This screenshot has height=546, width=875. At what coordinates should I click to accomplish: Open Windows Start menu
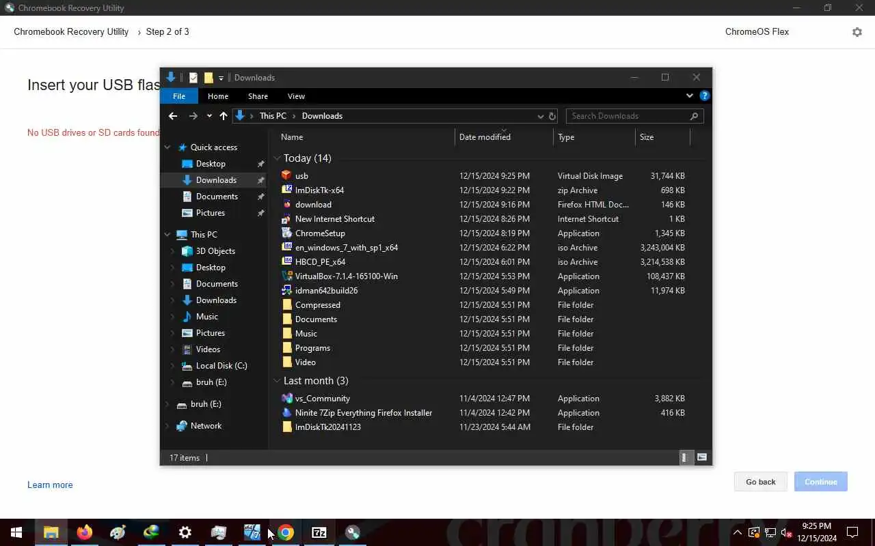pos(16,532)
